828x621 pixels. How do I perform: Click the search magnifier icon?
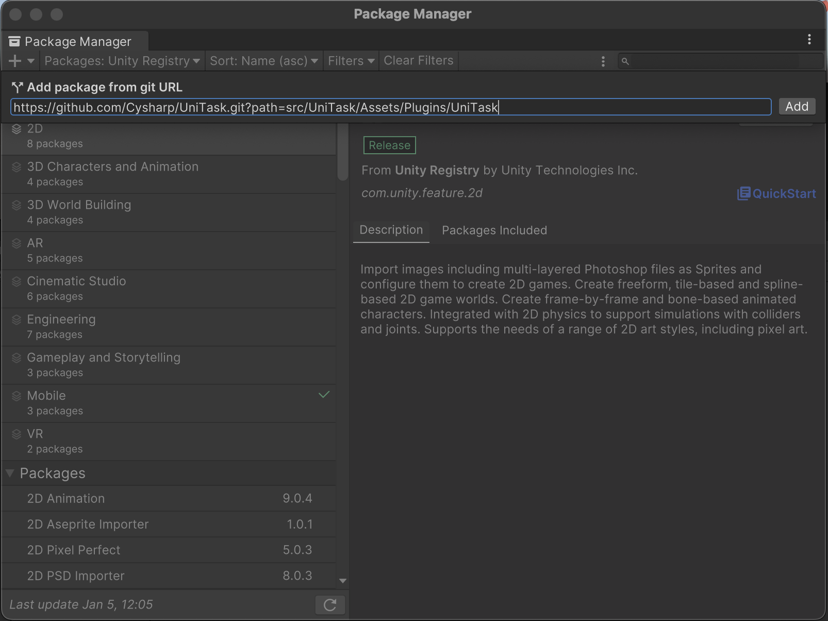click(x=625, y=61)
